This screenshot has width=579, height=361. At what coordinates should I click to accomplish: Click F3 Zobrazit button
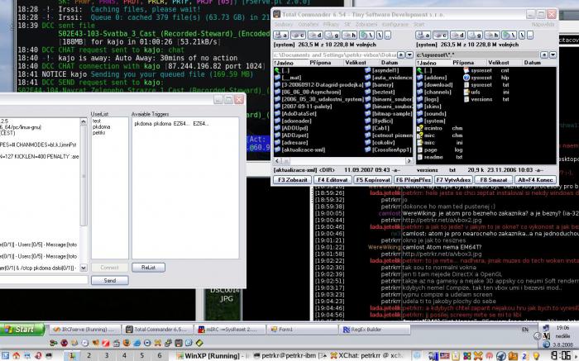[x=293, y=179]
